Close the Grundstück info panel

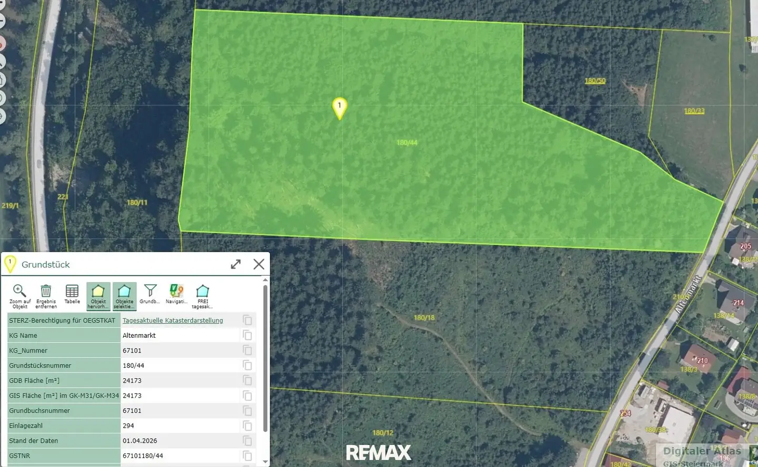point(259,264)
